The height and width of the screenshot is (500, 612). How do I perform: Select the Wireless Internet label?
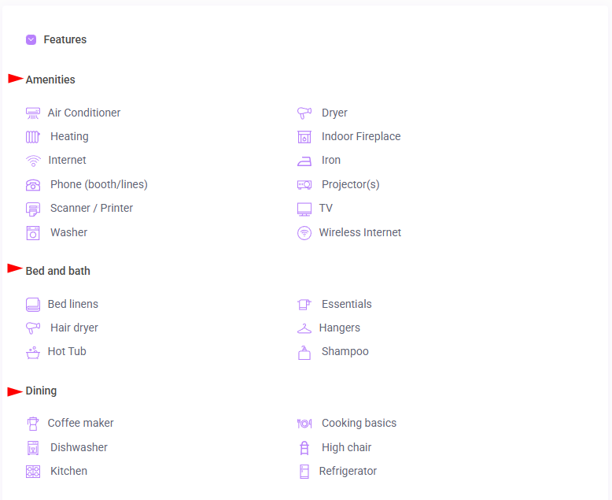[359, 233]
